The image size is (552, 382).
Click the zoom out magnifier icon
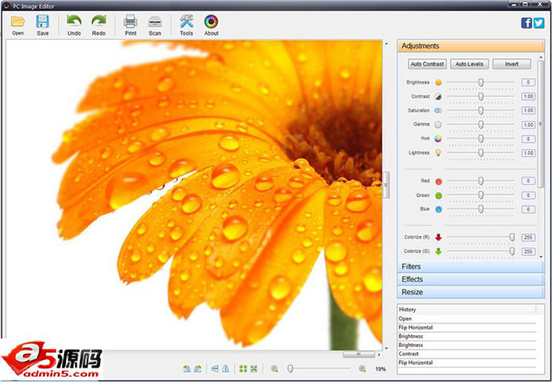point(274,368)
